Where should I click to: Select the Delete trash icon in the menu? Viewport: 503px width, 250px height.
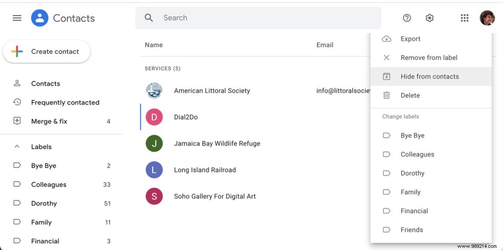point(386,95)
